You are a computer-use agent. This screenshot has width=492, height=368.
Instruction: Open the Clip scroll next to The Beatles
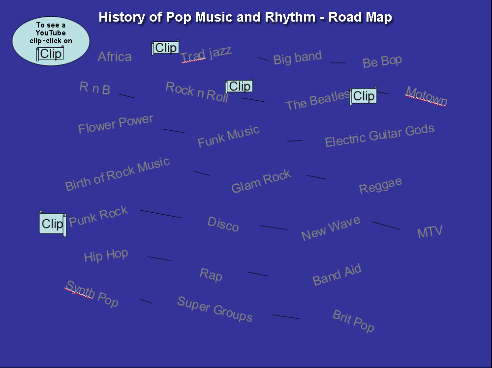click(364, 96)
